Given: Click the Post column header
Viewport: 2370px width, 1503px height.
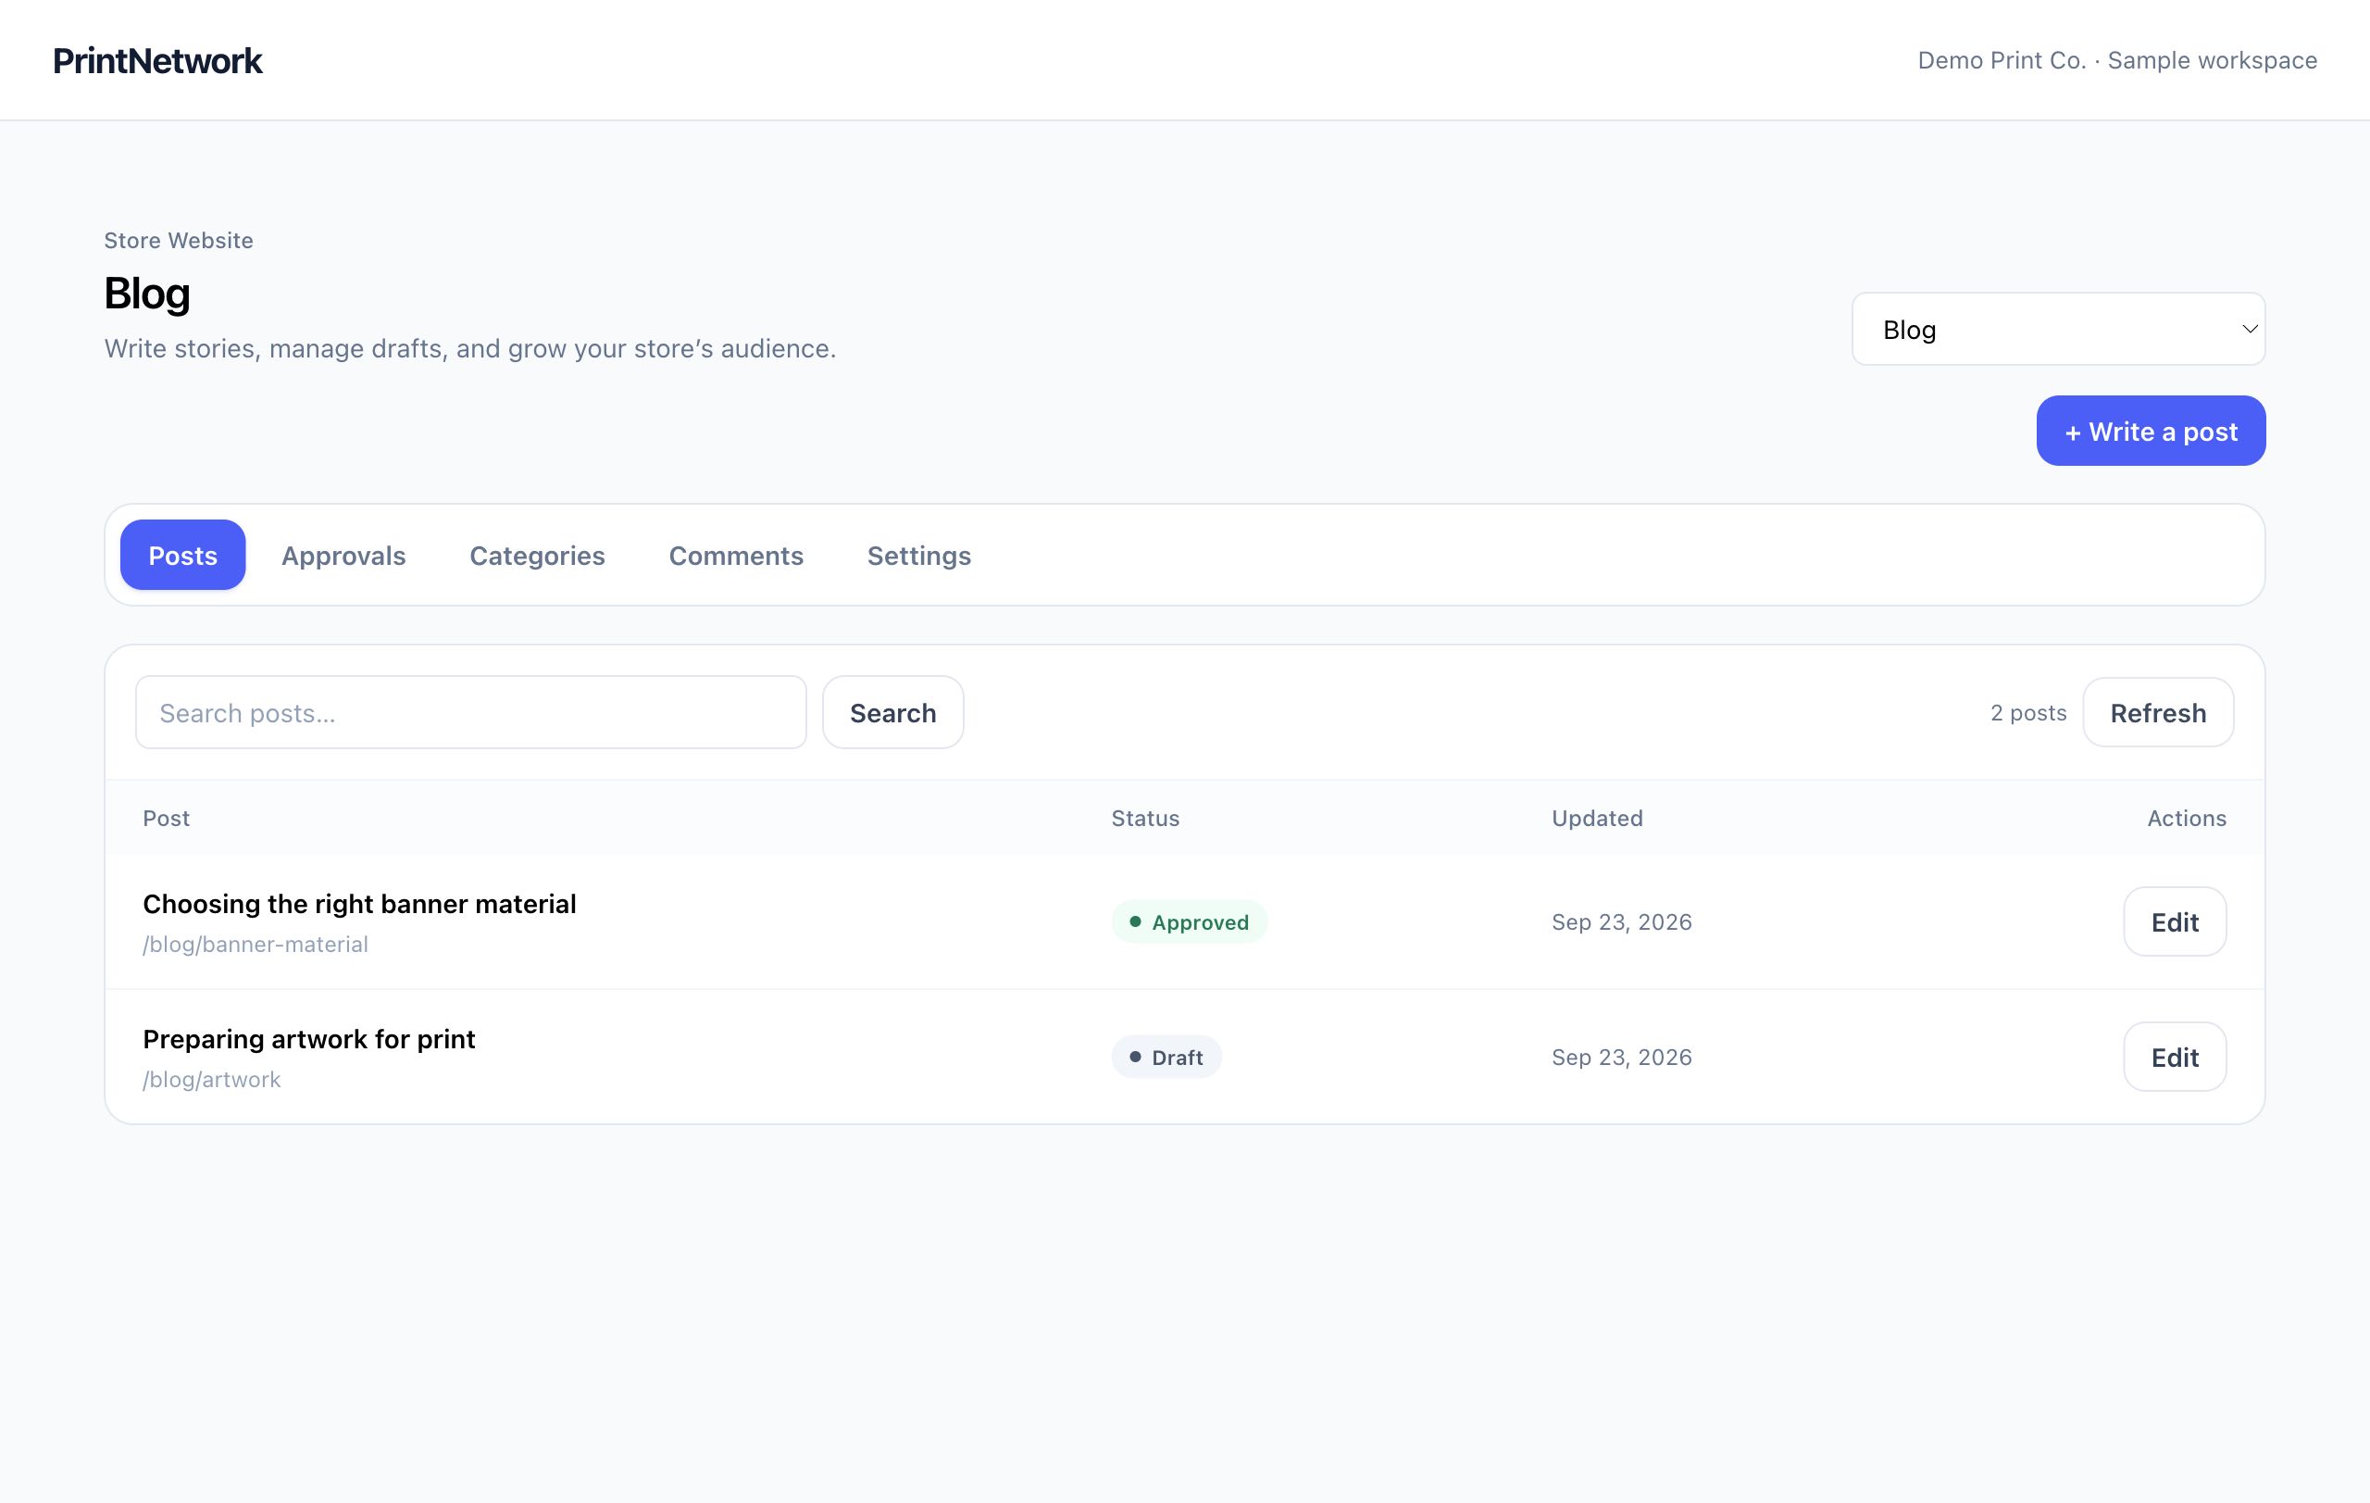Looking at the screenshot, I should [167, 818].
